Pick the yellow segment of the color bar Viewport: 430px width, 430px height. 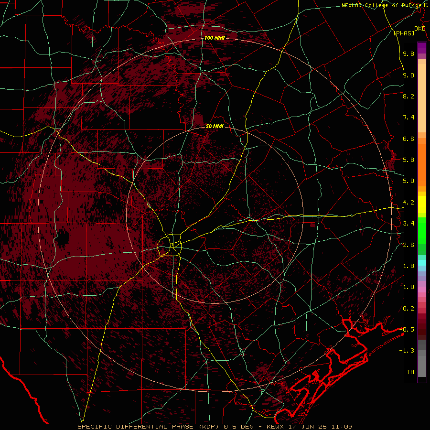422,204
